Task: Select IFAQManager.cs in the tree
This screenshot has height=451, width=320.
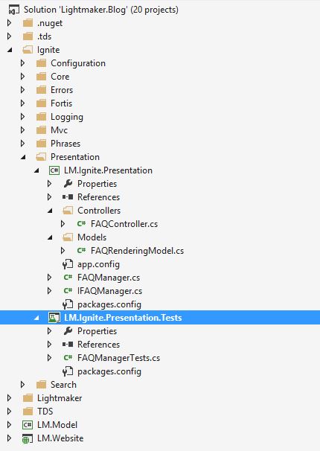Action: [x=109, y=291]
